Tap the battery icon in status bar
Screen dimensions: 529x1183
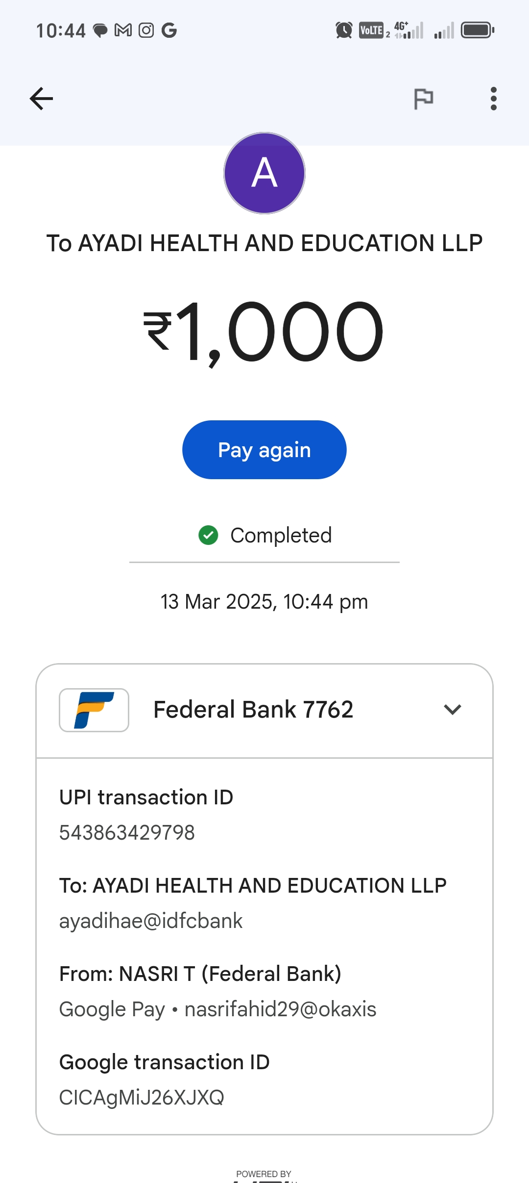click(x=477, y=30)
